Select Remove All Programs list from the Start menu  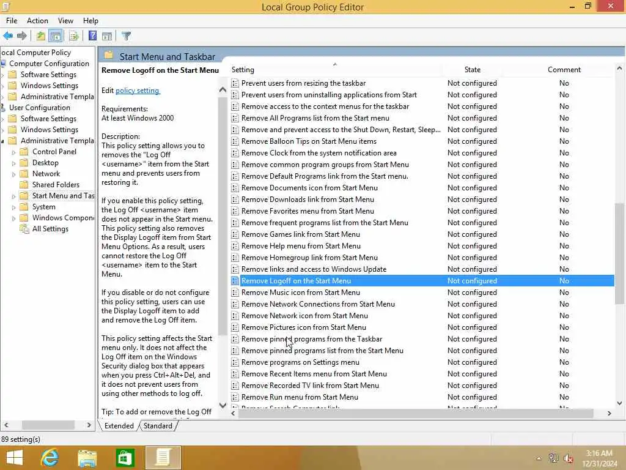point(315,118)
